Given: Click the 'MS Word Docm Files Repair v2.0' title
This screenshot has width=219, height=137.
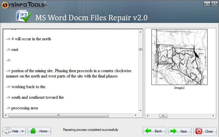Looking at the screenshot, I should pos(91,18).
